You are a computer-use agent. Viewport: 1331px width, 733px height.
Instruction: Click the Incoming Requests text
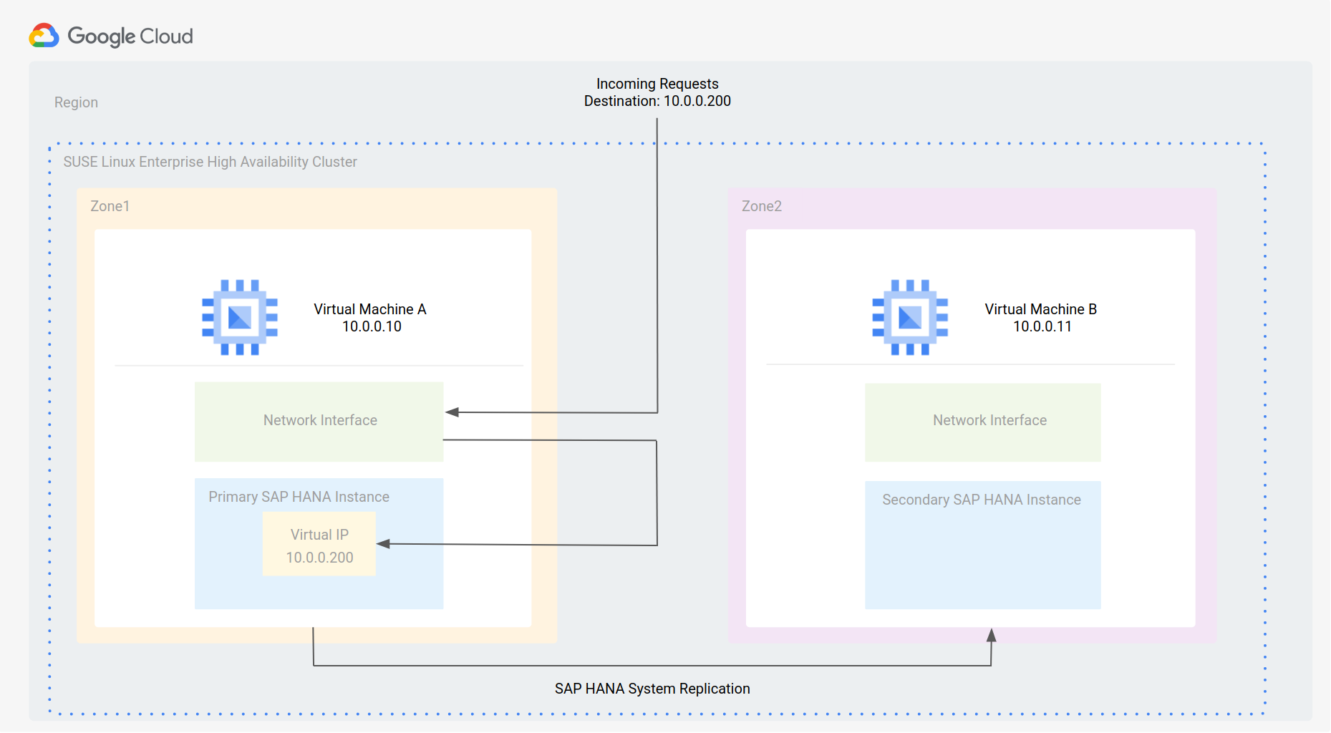click(657, 84)
